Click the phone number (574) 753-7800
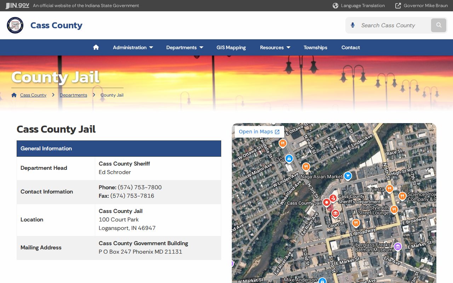Viewport: 453px width, 283px height. pyautogui.click(x=140, y=187)
